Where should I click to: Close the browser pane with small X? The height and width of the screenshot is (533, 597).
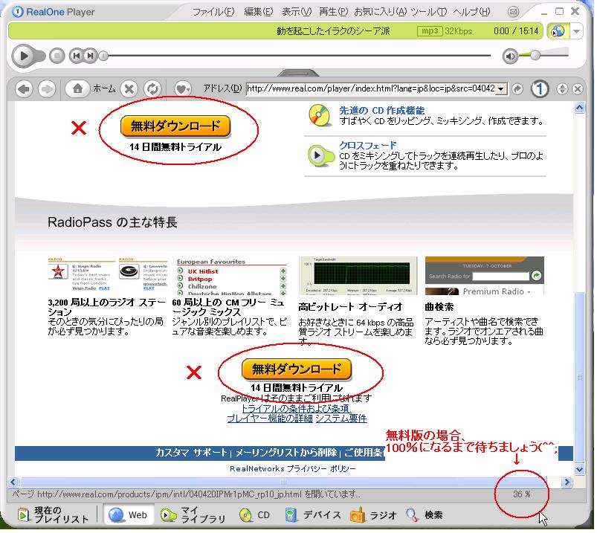[x=578, y=89]
